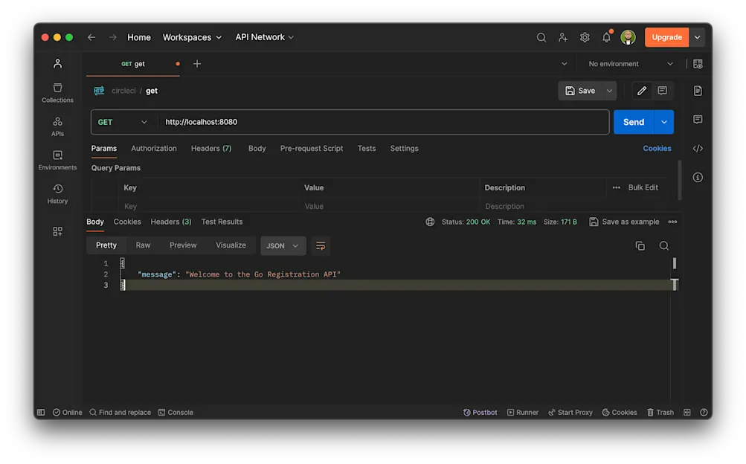Open the comments panel

tap(698, 120)
